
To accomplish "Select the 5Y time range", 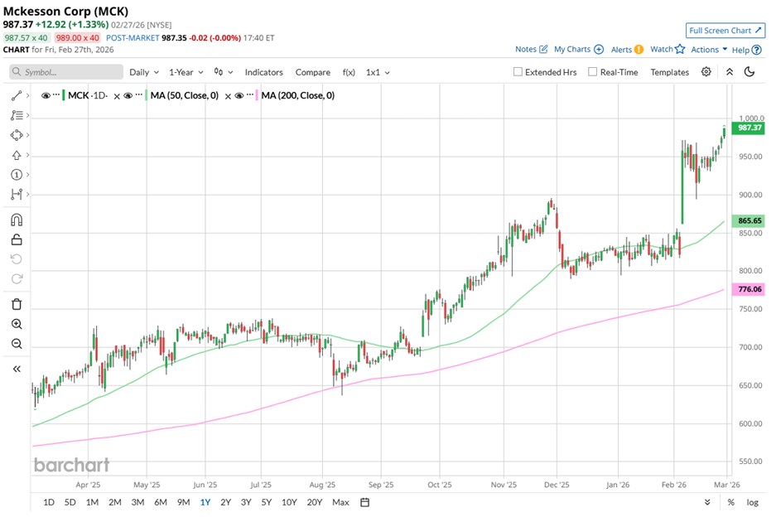I will pyautogui.click(x=267, y=502).
